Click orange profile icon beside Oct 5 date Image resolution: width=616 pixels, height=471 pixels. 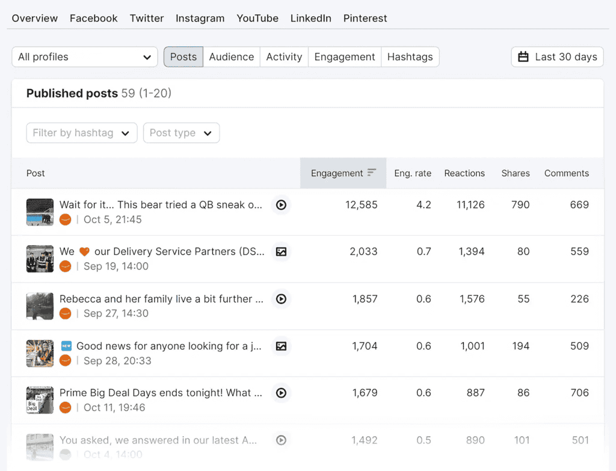pyautogui.click(x=66, y=220)
